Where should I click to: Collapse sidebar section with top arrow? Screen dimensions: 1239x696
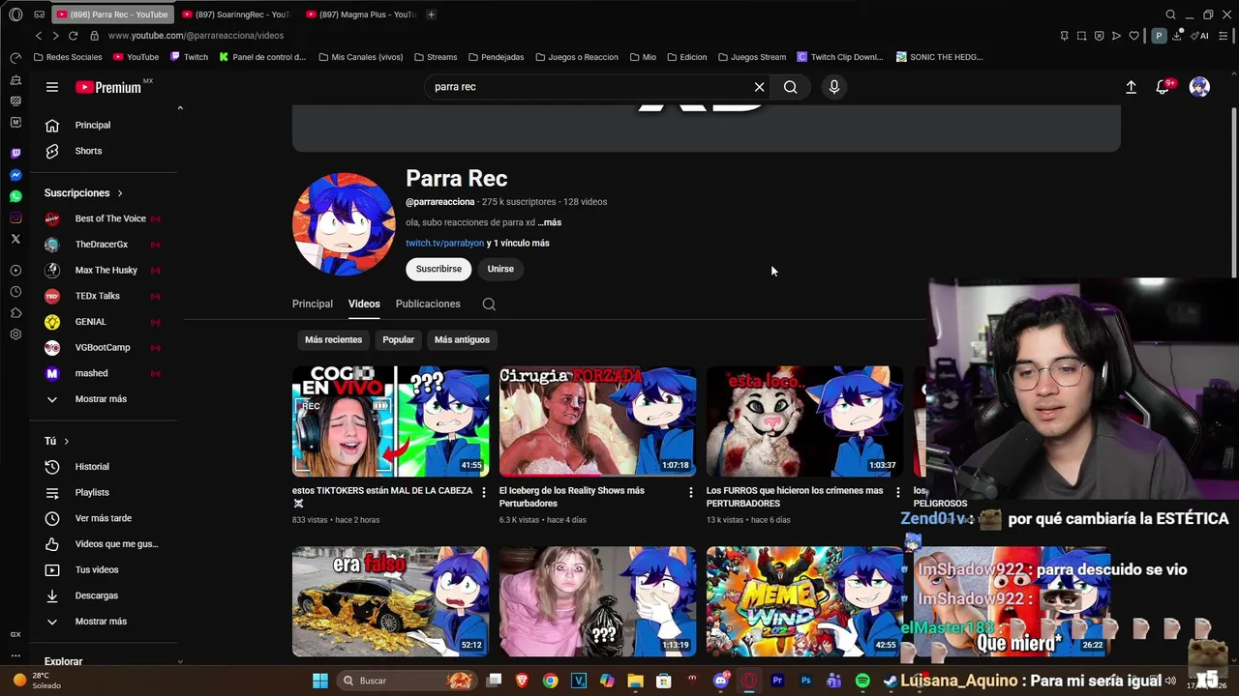coord(180,107)
